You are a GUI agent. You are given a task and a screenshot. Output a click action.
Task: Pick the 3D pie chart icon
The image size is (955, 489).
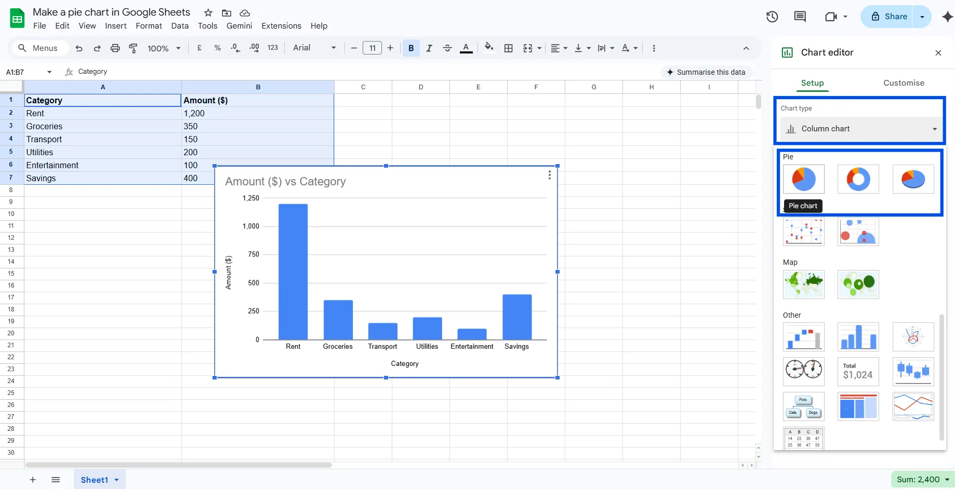[913, 179]
